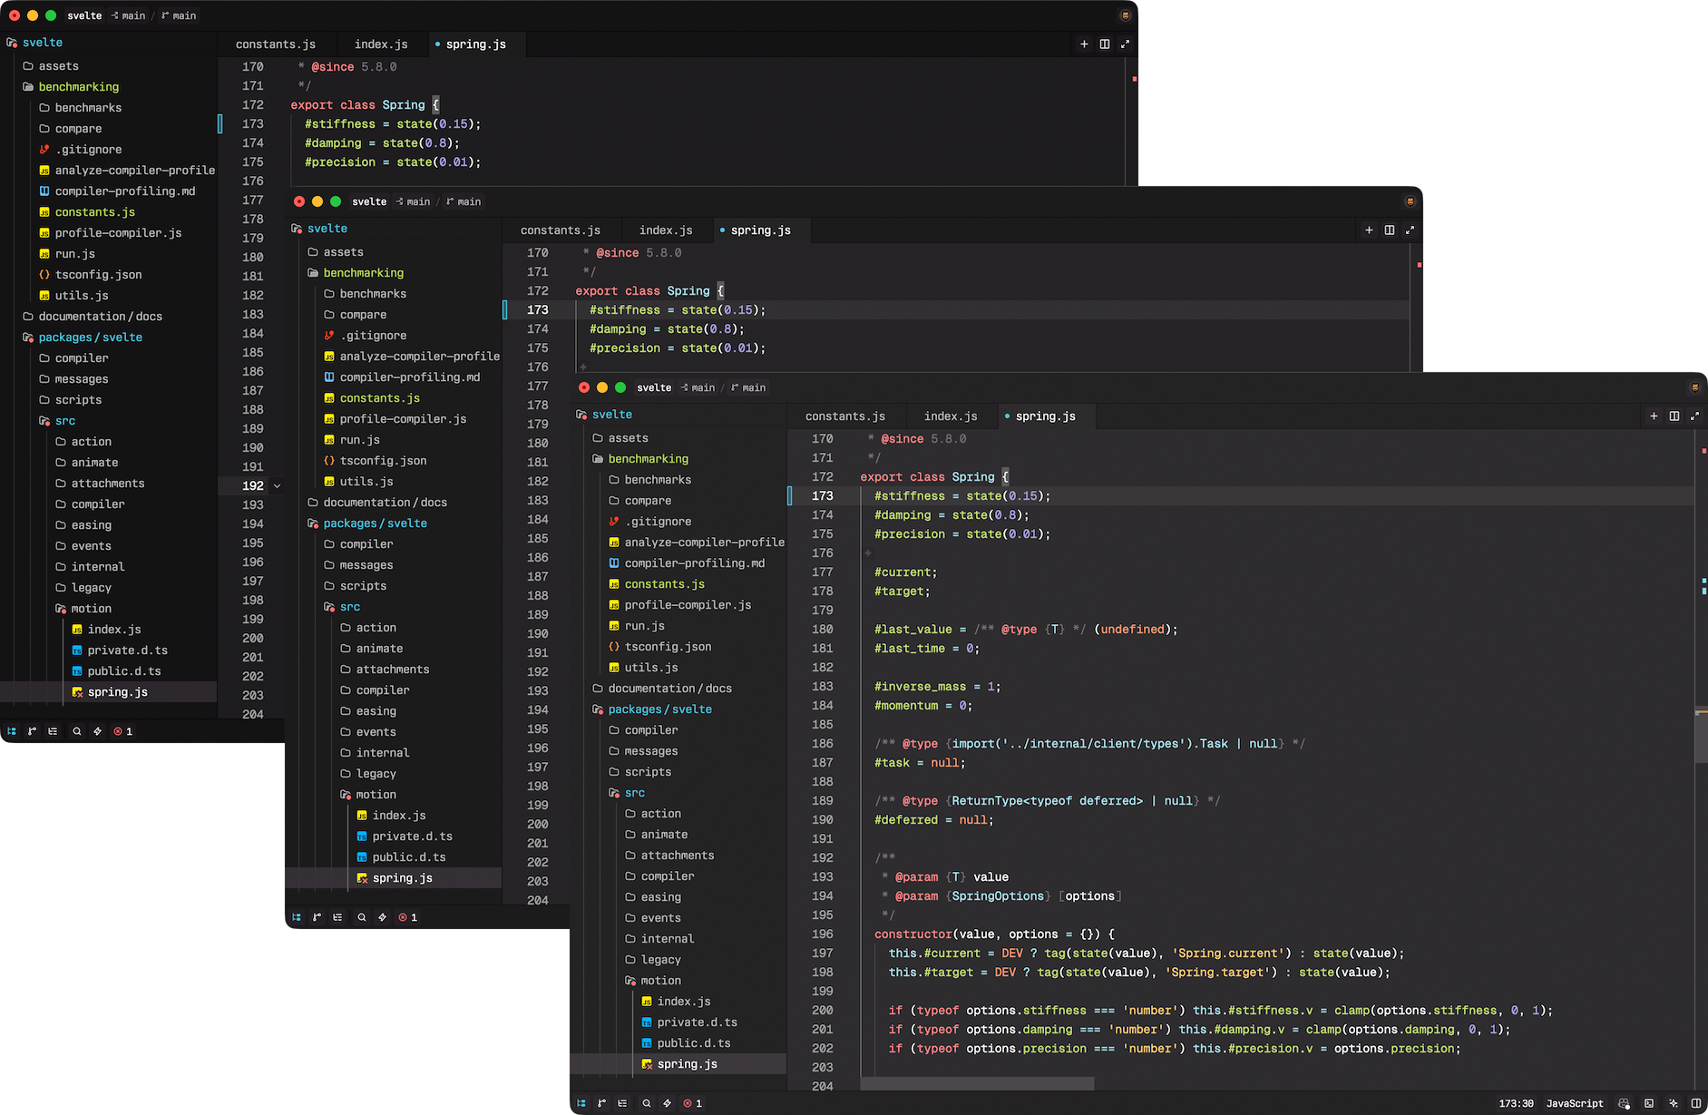
Task: Toggle the terminal panel in the front window
Action: coord(1649,1103)
